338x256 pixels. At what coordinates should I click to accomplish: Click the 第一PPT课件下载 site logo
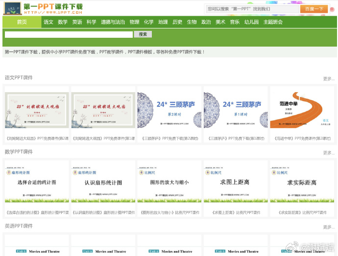pyautogui.click(x=43, y=9)
